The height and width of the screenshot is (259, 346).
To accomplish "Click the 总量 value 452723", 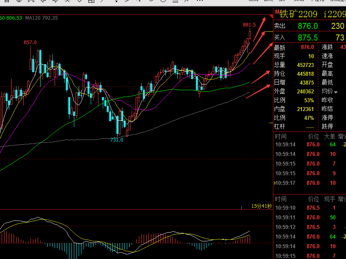I will click(305, 65).
